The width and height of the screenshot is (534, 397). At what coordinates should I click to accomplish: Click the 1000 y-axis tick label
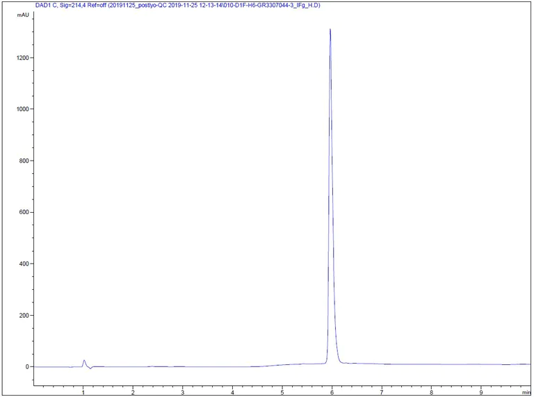23,109
